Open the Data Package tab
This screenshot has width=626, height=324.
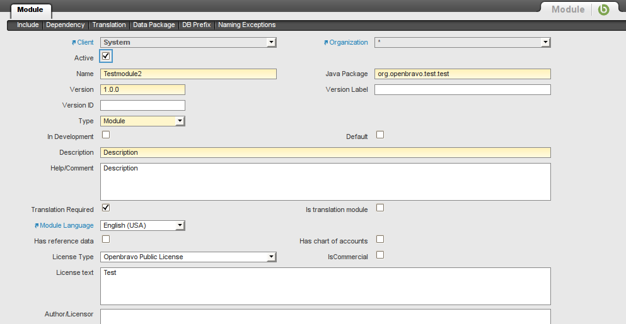pos(154,25)
